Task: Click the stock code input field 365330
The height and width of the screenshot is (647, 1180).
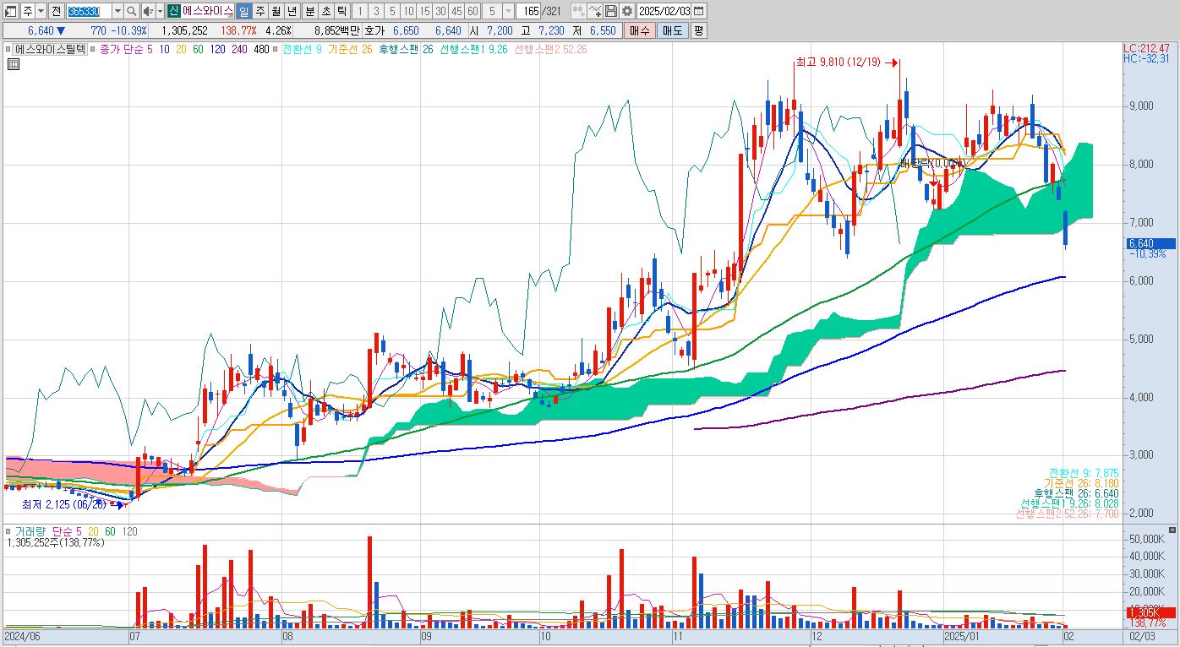Action: pos(88,11)
